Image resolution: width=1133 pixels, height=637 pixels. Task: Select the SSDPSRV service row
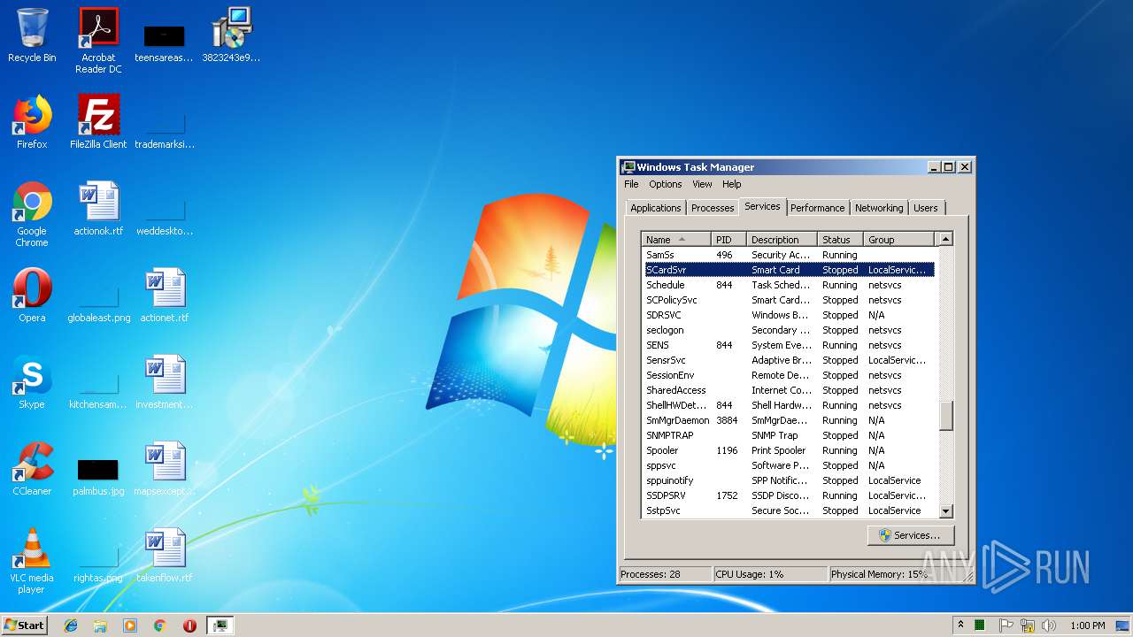click(x=789, y=495)
